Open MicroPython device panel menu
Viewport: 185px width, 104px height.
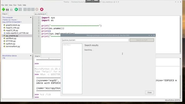pos(31,56)
